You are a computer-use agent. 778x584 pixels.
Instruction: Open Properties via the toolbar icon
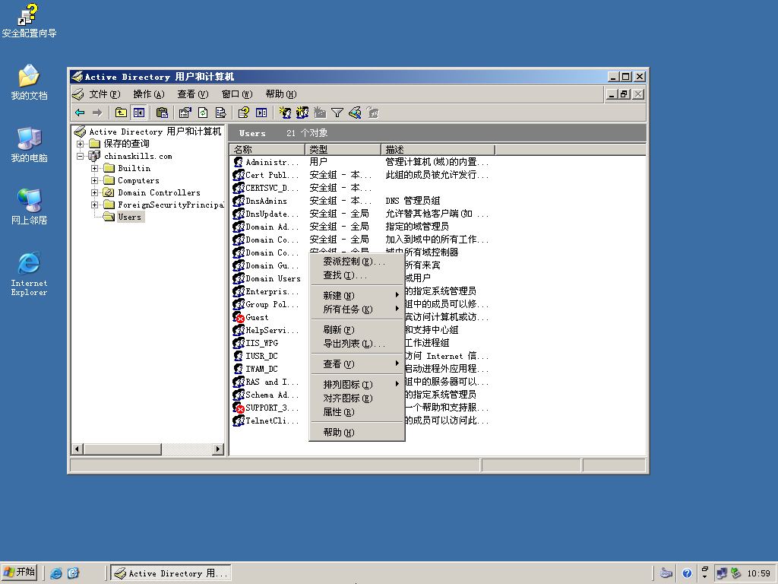point(185,113)
